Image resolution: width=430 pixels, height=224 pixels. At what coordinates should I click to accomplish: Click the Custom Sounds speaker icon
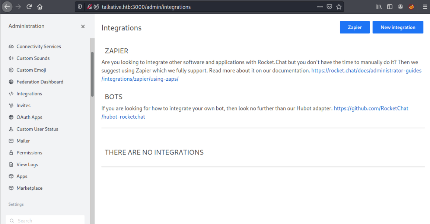pos(11,58)
